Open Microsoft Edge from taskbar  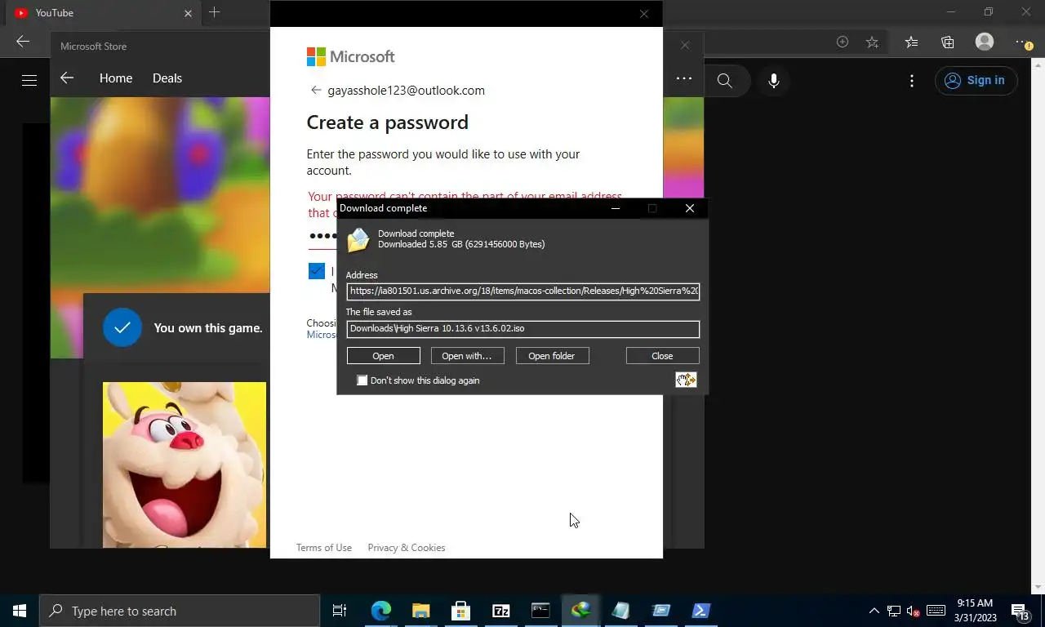pyautogui.click(x=381, y=611)
